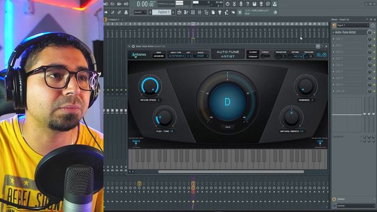The height and width of the screenshot is (212, 377).
Task: Select empty Slot 6 in mixer effects list
Action: coord(349,65)
